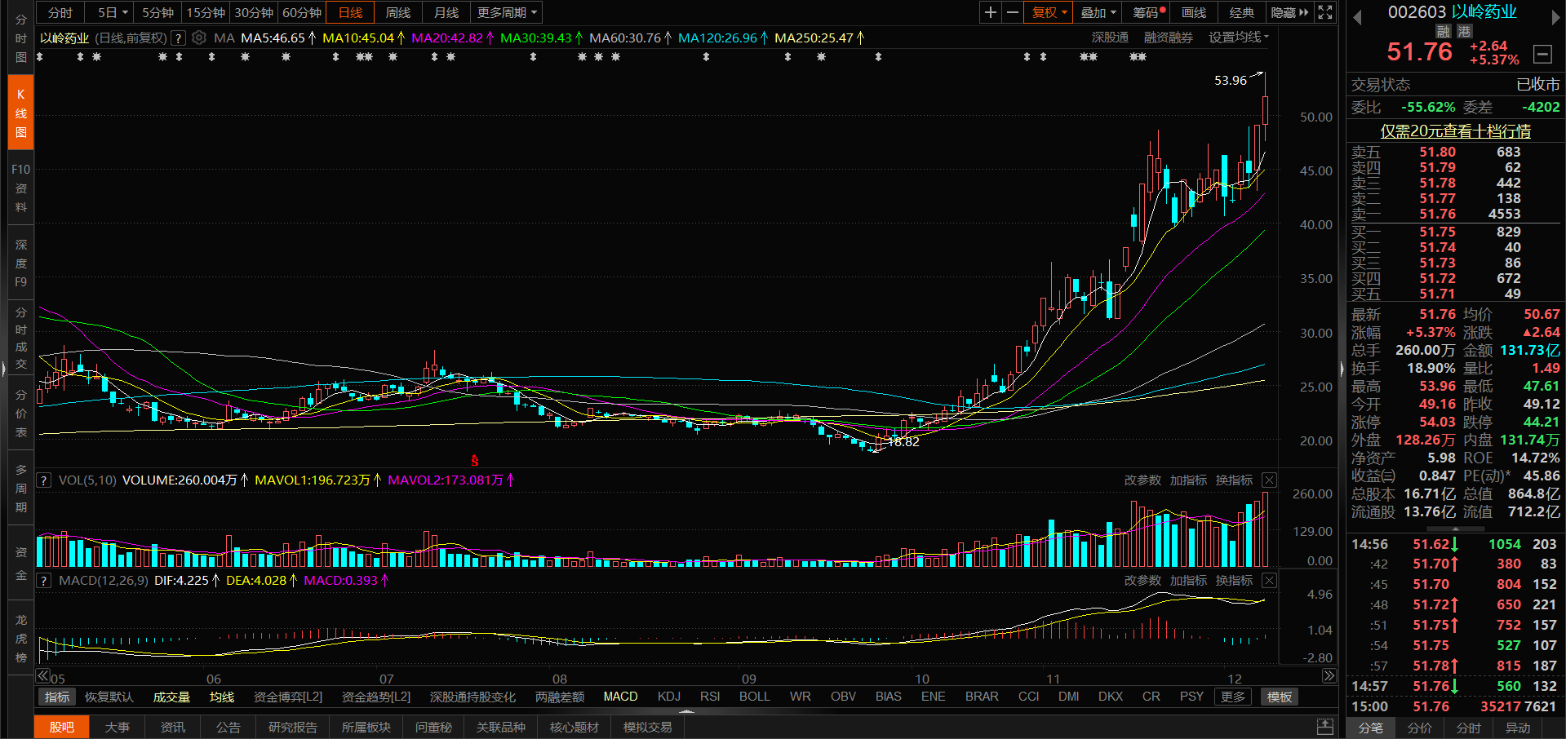The width and height of the screenshot is (1566, 739).
Task: Click the 仅需20元查看十档行情 link
Action: pyautogui.click(x=1455, y=131)
